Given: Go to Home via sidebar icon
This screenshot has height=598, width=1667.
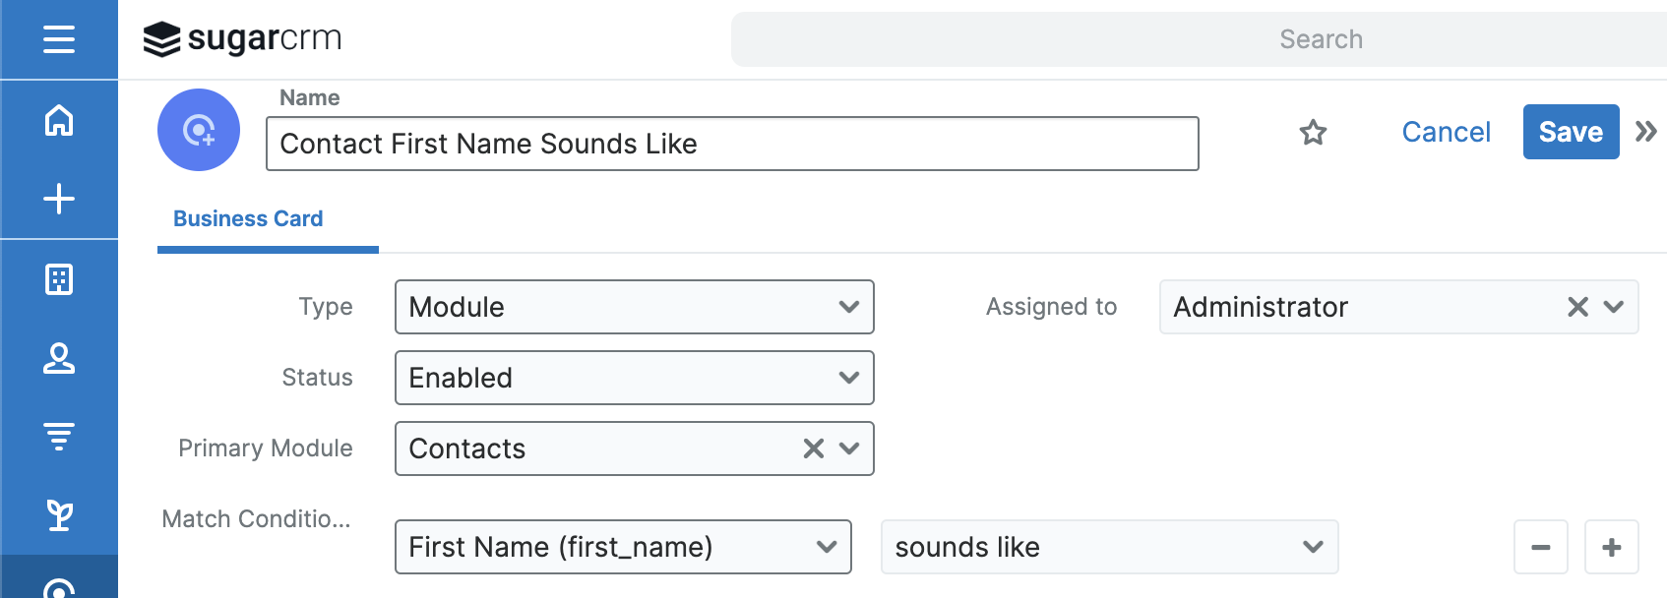Looking at the screenshot, I should click(x=59, y=121).
